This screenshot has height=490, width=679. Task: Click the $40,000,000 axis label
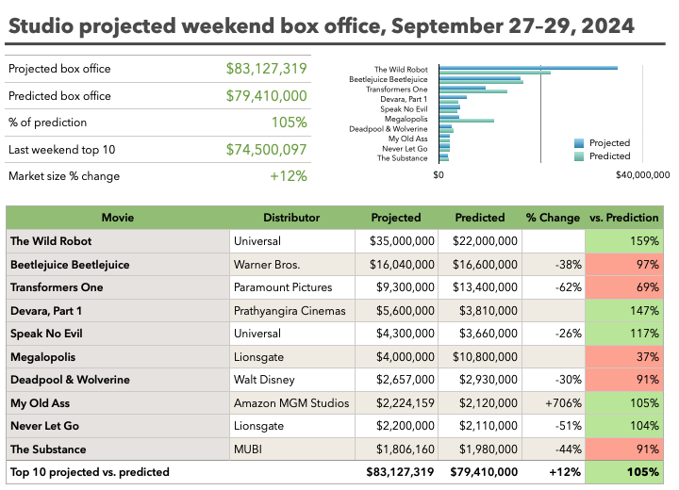(642, 175)
